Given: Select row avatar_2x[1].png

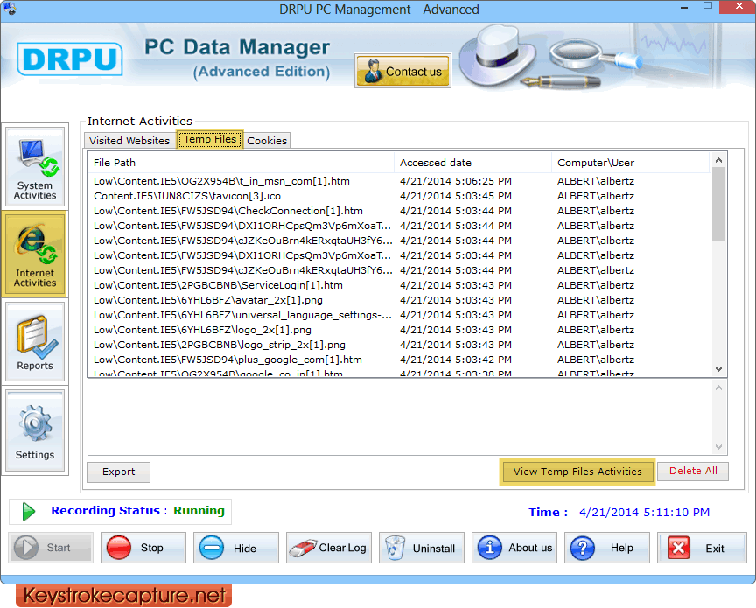Looking at the screenshot, I should click(x=398, y=300).
